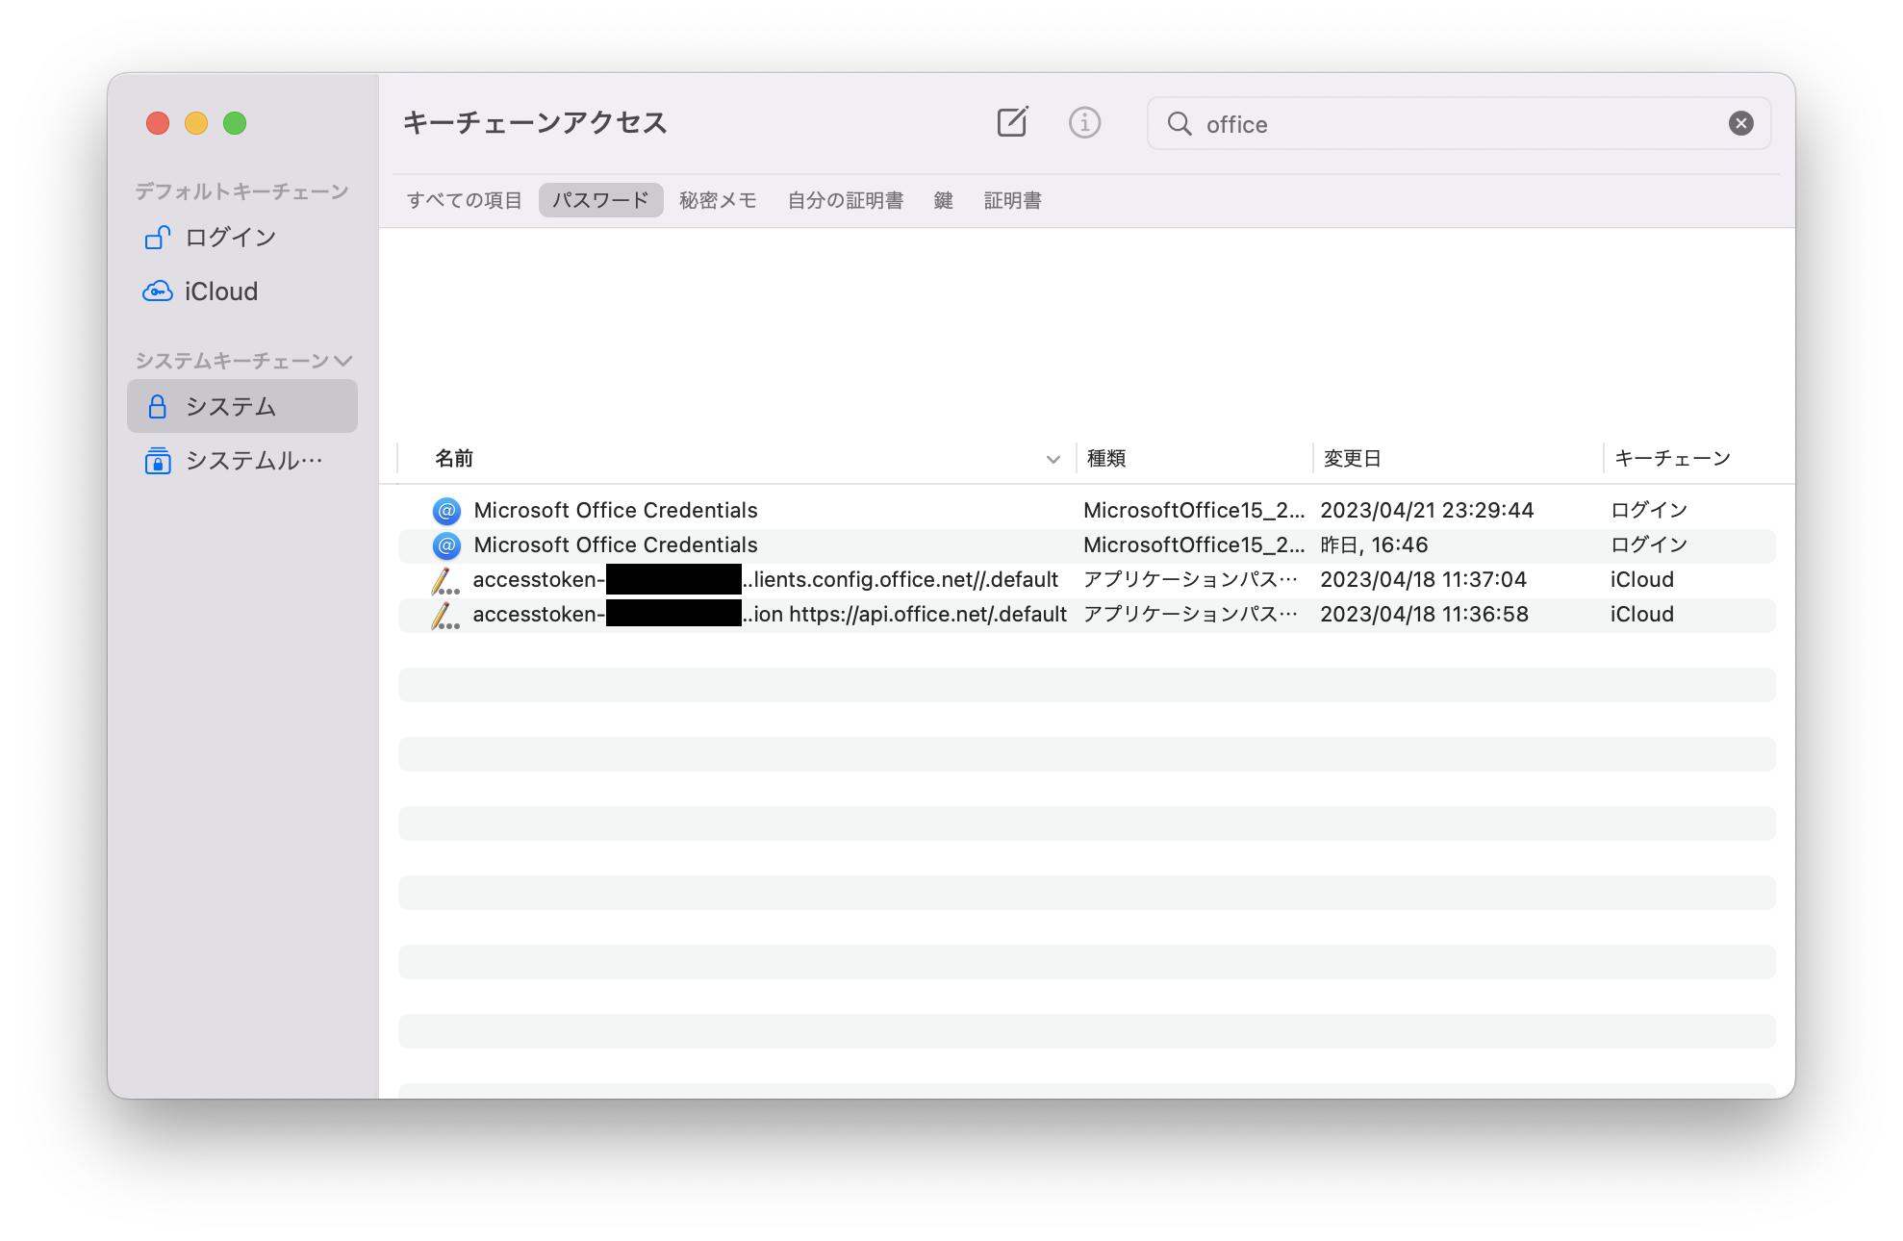The image size is (1903, 1241).
Task: Select the システムル… keychain in the sidebar
Action: (242, 461)
